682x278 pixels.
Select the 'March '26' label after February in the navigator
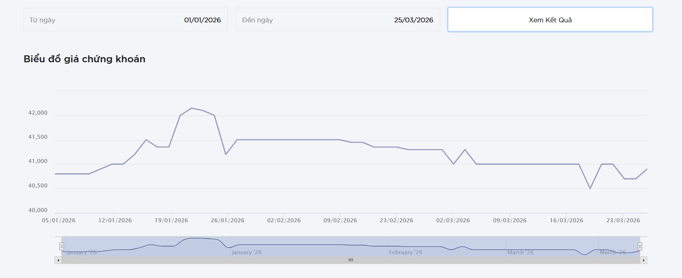click(x=520, y=252)
